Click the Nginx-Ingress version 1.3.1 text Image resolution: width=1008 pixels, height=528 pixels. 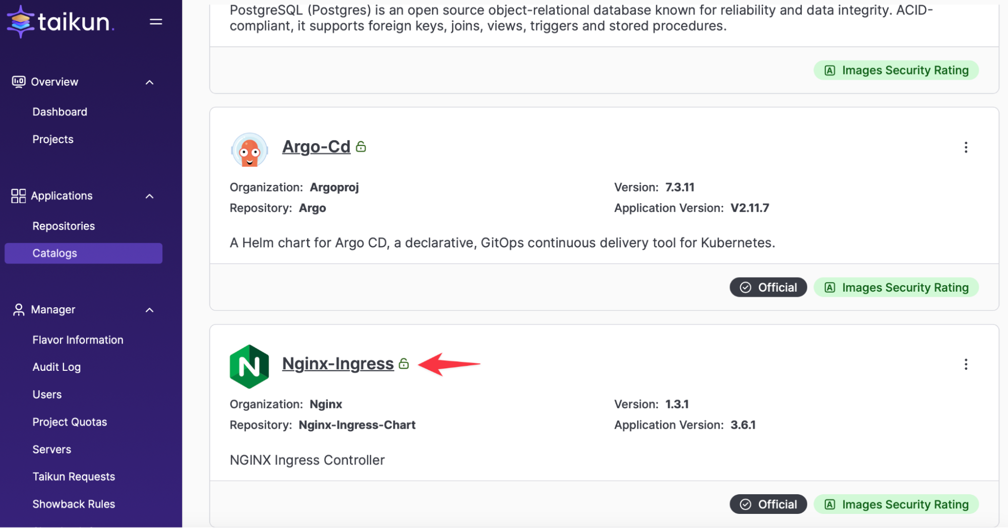[x=677, y=404]
